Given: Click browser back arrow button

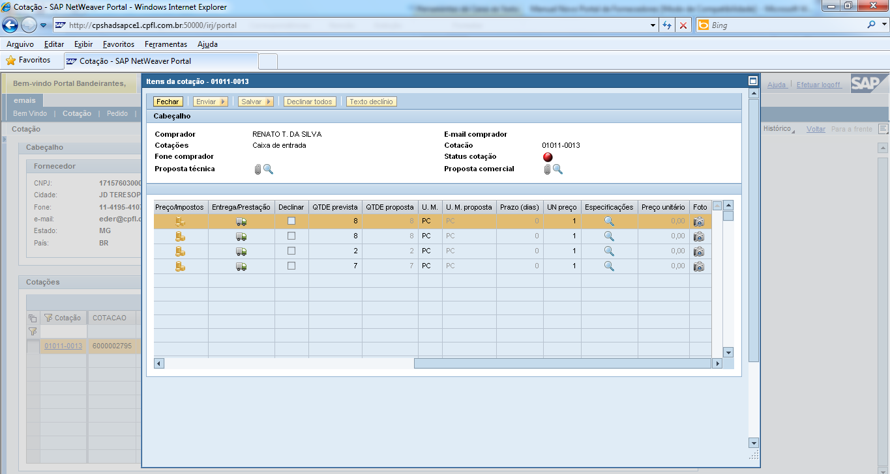Looking at the screenshot, I should [x=10, y=25].
